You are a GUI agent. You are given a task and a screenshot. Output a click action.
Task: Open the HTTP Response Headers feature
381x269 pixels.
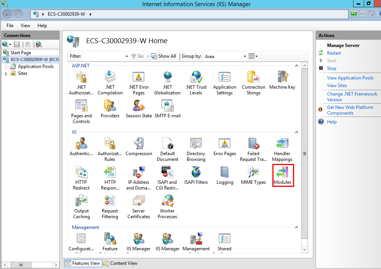110,178
